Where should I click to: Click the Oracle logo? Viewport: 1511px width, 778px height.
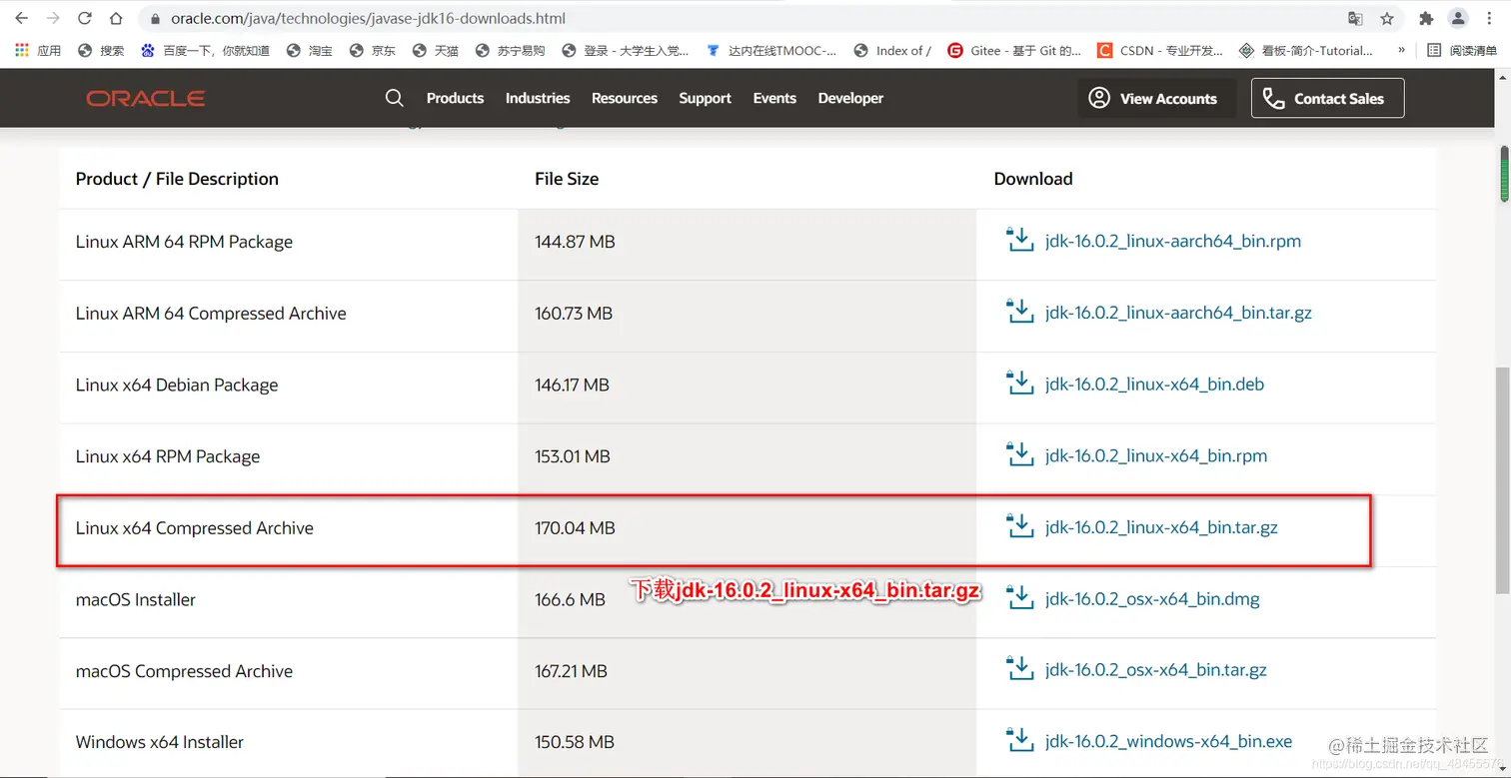146,98
